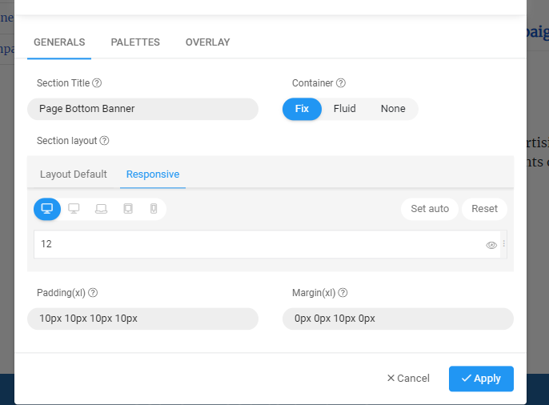Click the Margin(xl) help icon
This screenshot has width=549, height=405.
343,293
